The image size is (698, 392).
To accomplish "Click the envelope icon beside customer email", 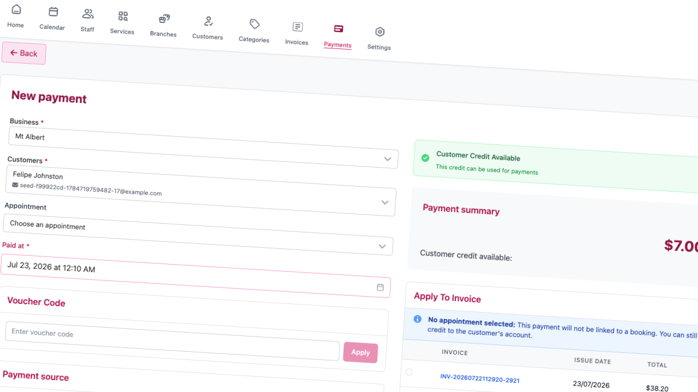I will [x=15, y=185].
